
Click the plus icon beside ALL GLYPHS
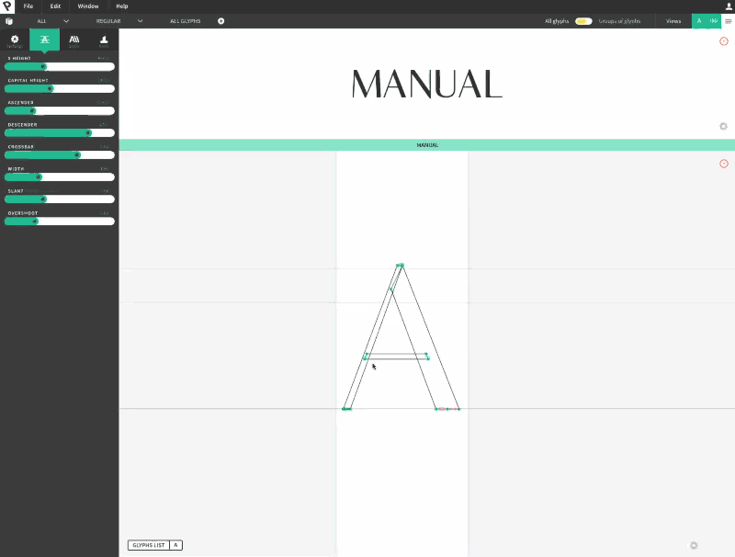tap(220, 20)
